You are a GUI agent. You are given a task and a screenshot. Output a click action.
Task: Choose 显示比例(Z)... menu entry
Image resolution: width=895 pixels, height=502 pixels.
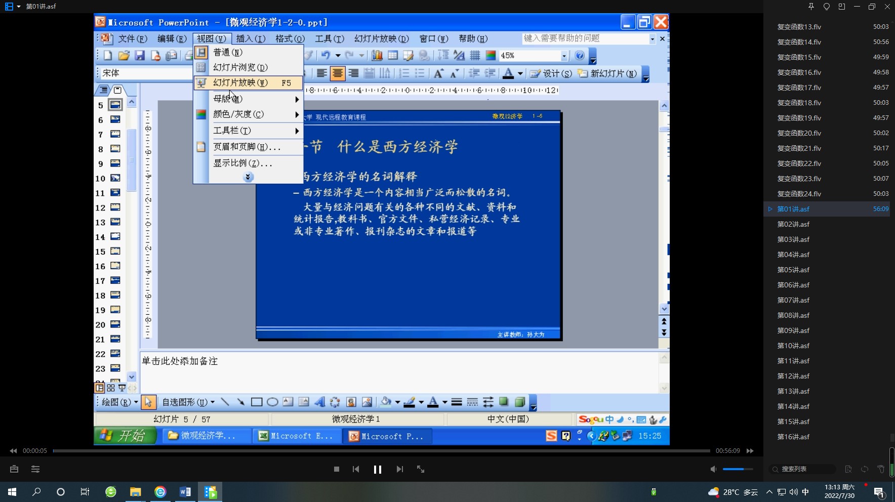(249, 163)
